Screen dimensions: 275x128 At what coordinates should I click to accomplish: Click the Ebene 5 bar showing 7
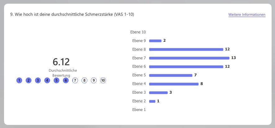[170, 75]
